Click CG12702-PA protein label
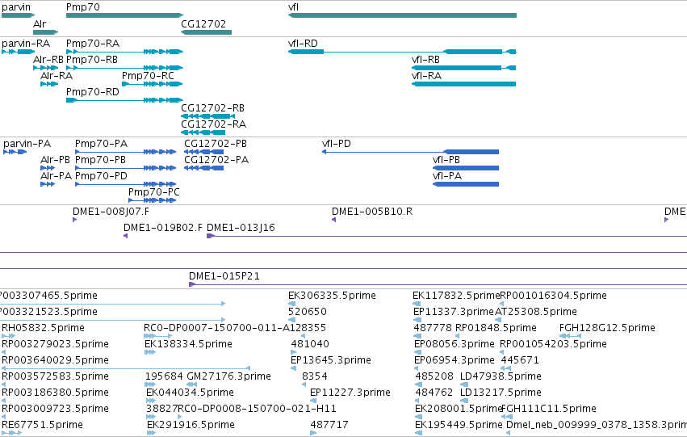This screenshot has height=437, width=687. (216, 160)
